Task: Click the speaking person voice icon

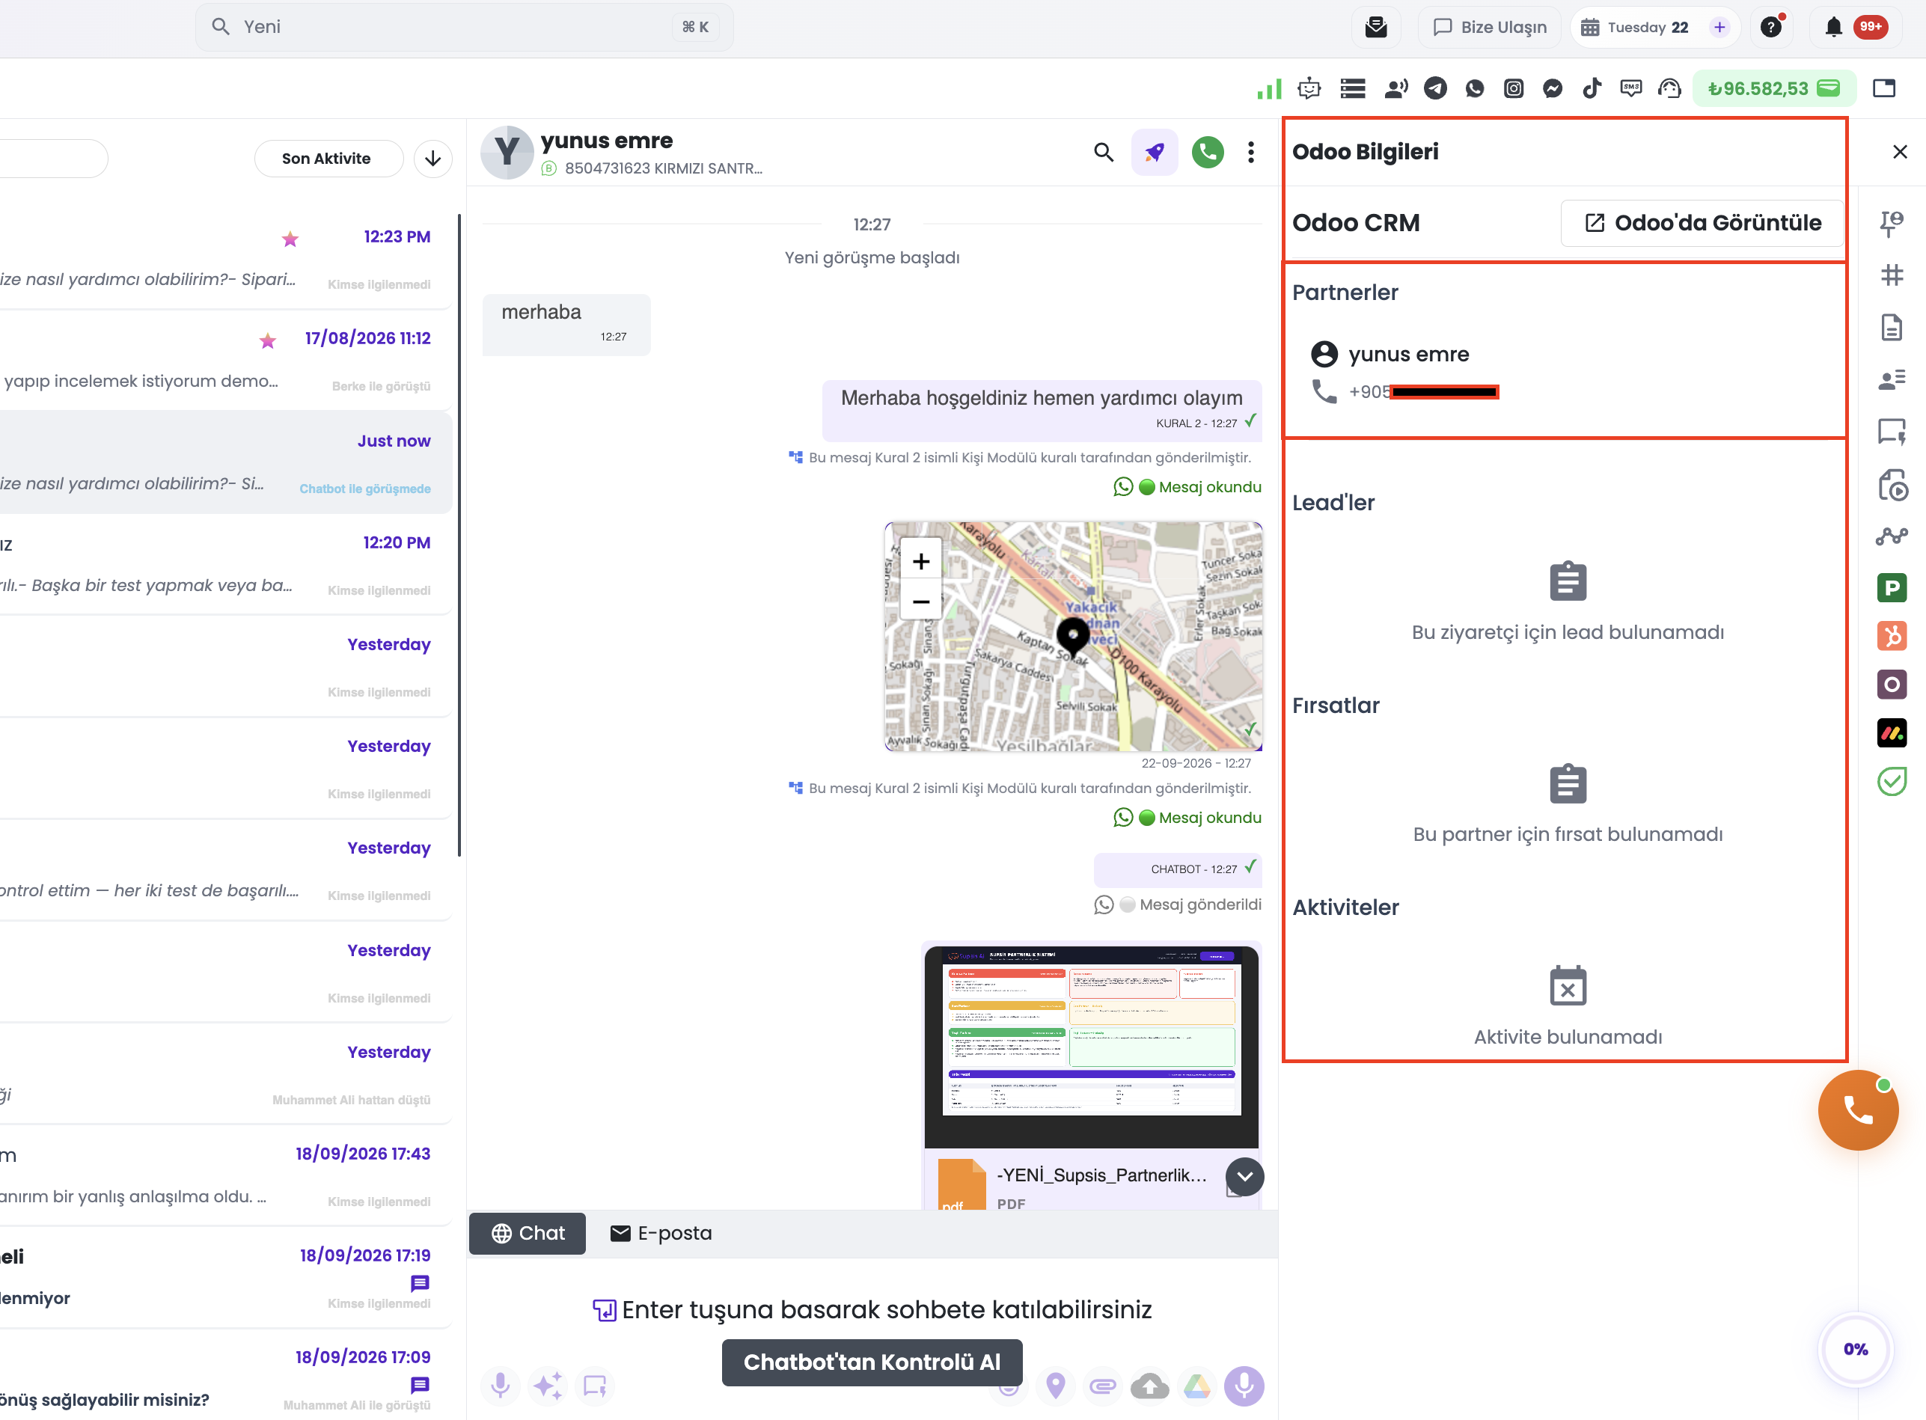Action: [1395, 88]
